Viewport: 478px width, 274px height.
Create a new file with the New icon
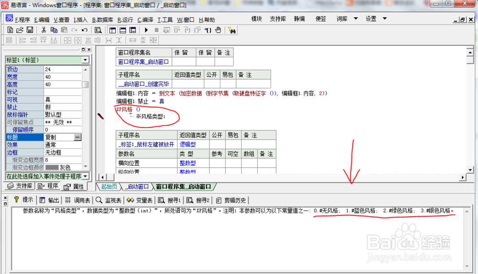10,30
